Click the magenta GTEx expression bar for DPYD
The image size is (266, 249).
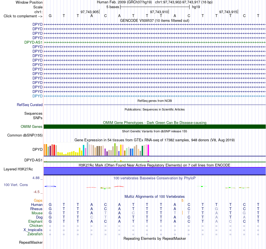(148, 150)
